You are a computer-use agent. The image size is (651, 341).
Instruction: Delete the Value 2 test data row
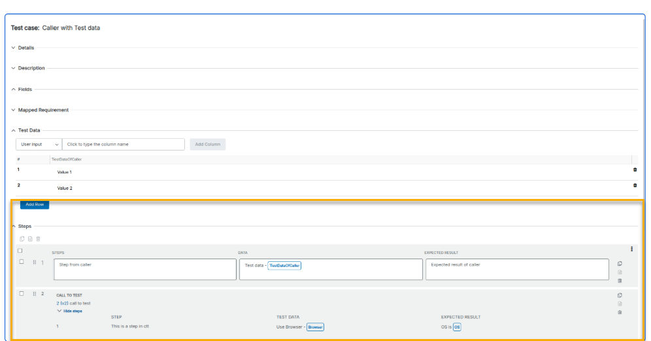point(634,185)
